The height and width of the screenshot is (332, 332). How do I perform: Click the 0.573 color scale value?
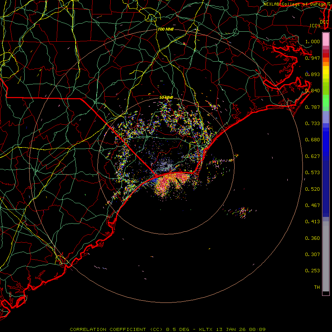[312, 173]
